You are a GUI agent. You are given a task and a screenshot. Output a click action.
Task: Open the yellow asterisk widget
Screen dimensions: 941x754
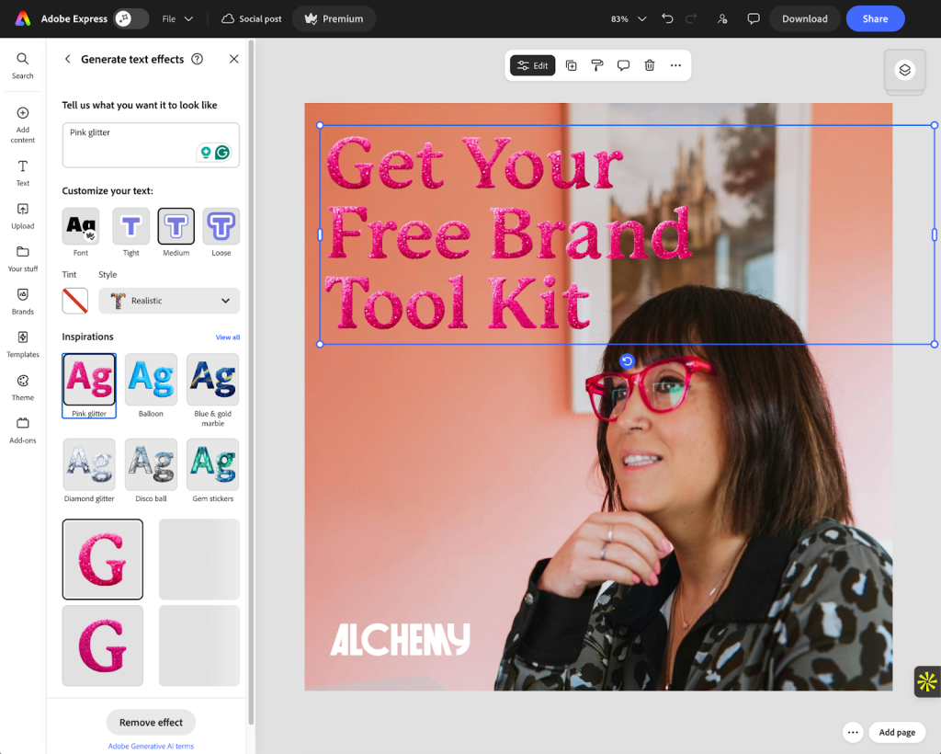coord(927,681)
